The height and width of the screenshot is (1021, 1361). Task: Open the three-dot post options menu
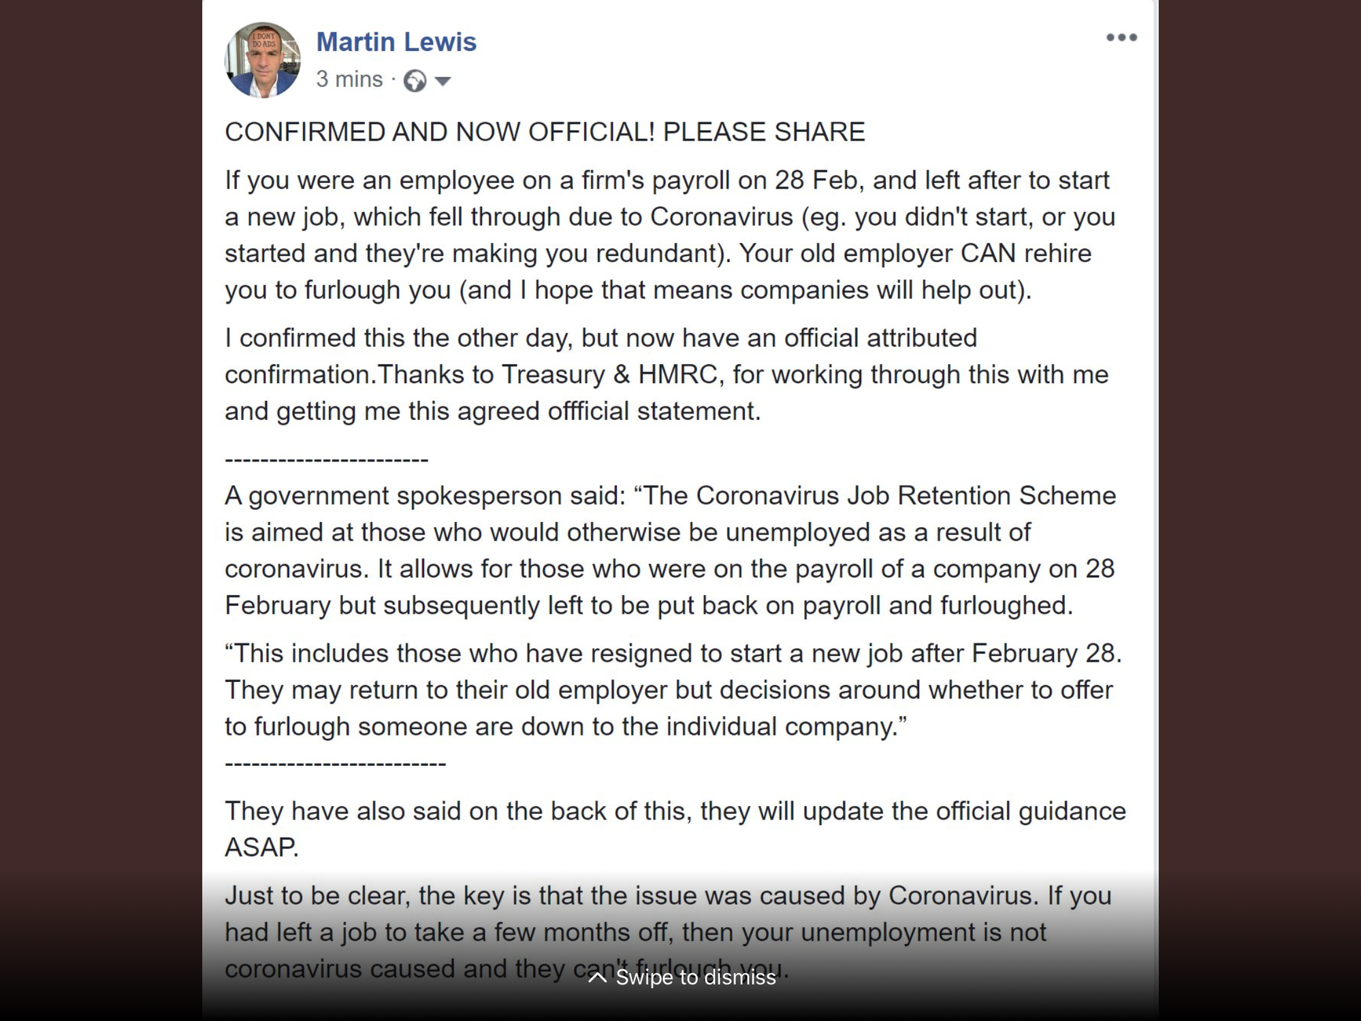1121,38
